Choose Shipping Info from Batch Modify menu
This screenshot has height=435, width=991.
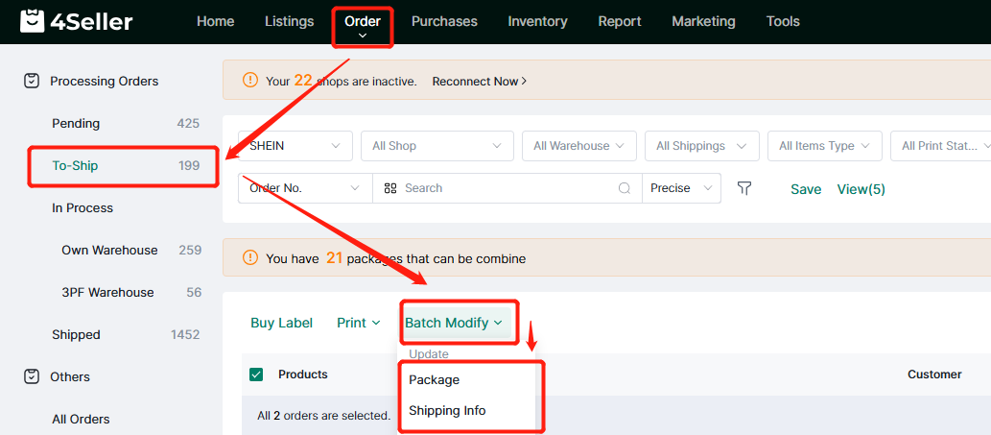pyautogui.click(x=447, y=411)
